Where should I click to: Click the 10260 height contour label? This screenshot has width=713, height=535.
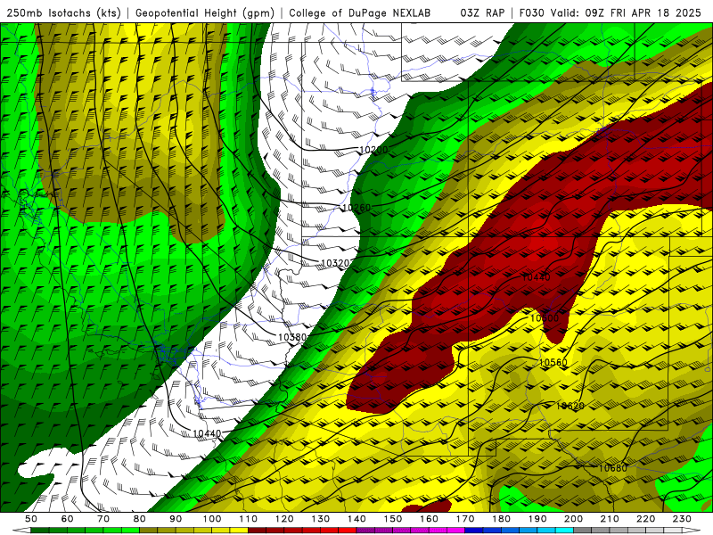pyautogui.click(x=356, y=208)
